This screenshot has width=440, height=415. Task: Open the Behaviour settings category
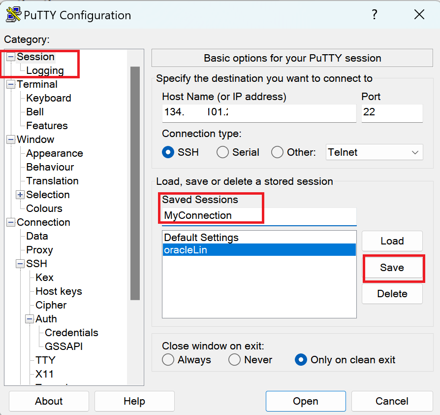pyautogui.click(x=50, y=167)
